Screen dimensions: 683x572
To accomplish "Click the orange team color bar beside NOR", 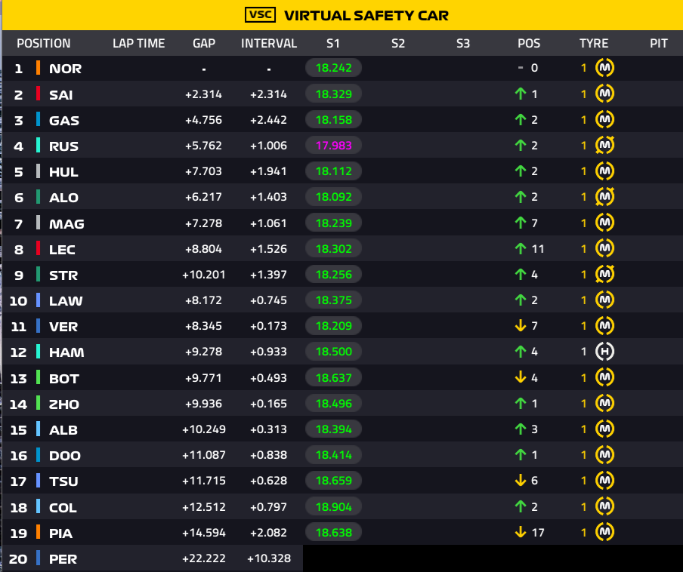I will pos(38,68).
